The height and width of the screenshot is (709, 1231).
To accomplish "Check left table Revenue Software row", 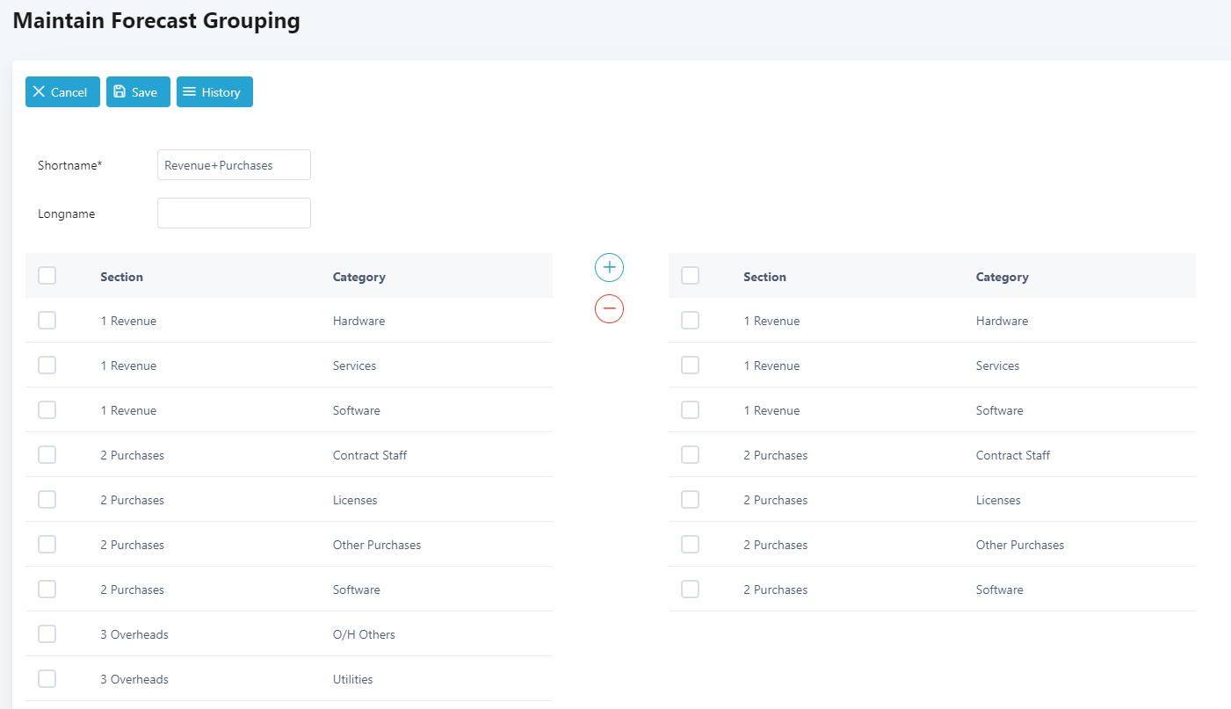I will click(x=47, y=410).
